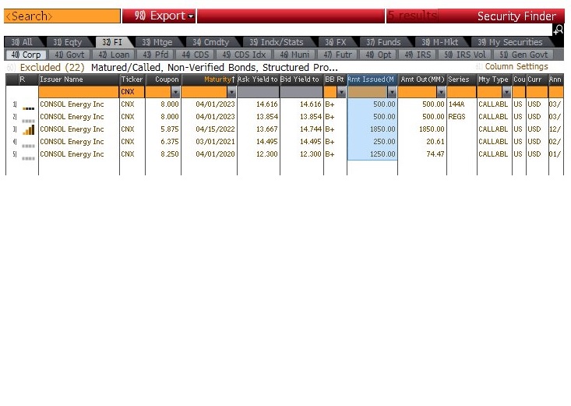Click the rating bars icon in row 5
Image resolution: width=571 pixels, height=406 pixels.
point(28,156)
